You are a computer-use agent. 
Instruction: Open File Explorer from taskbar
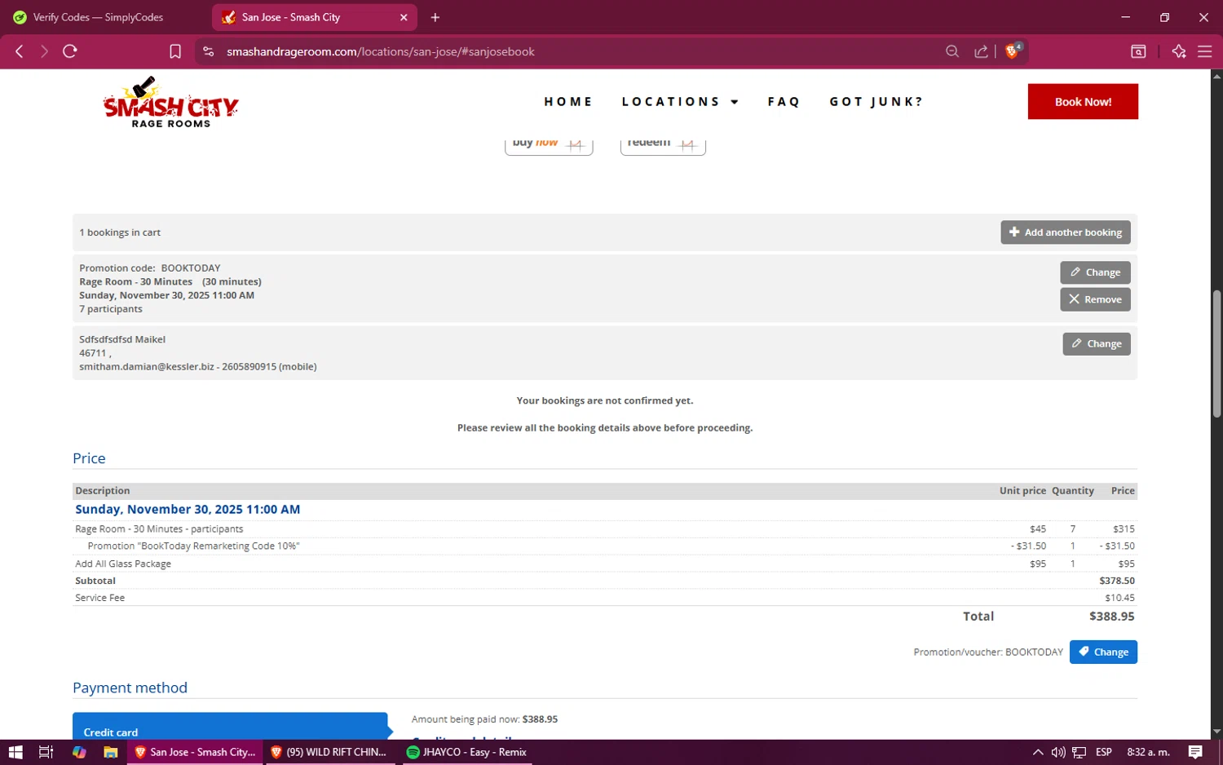click(x=111, y=752)
